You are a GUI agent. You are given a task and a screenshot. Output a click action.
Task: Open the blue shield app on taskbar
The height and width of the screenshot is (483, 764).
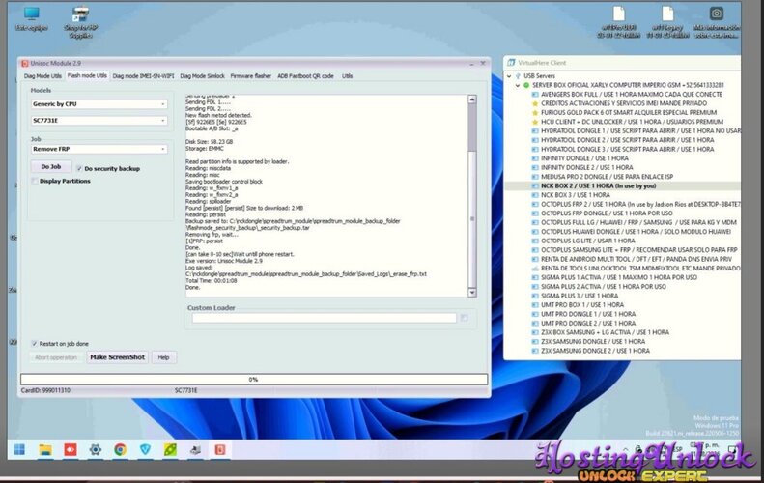click(145, 449)
